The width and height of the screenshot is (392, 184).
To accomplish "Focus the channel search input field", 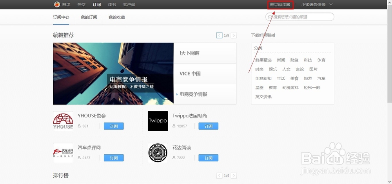I will tap(300, 17).
